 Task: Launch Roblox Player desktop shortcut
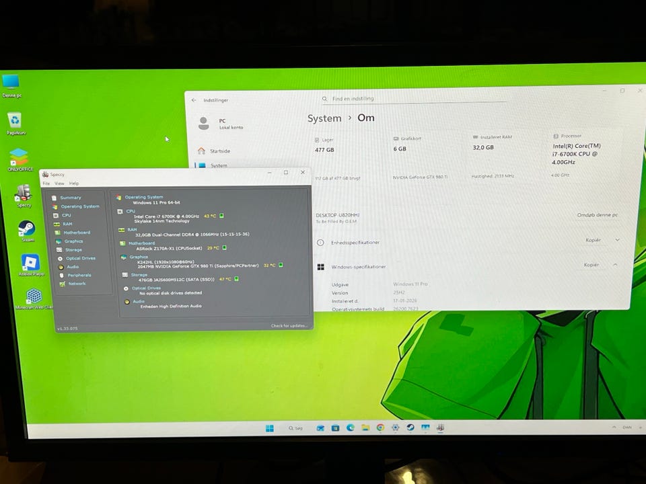tap(32, 265)
